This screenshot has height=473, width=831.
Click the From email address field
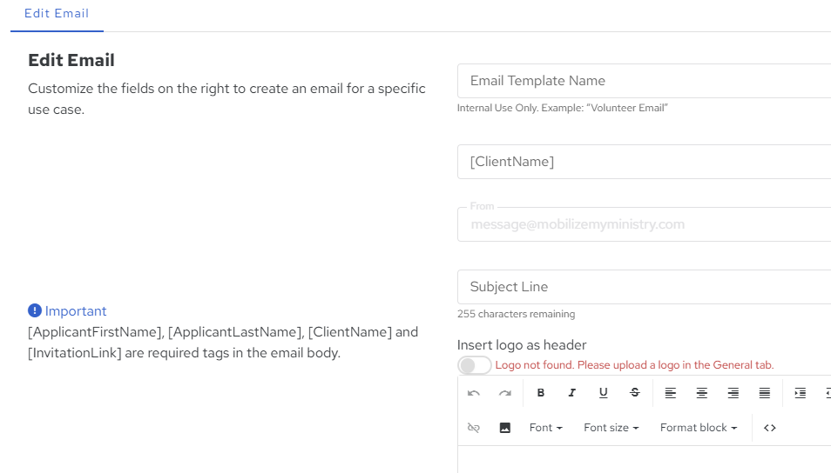(644, 224)
